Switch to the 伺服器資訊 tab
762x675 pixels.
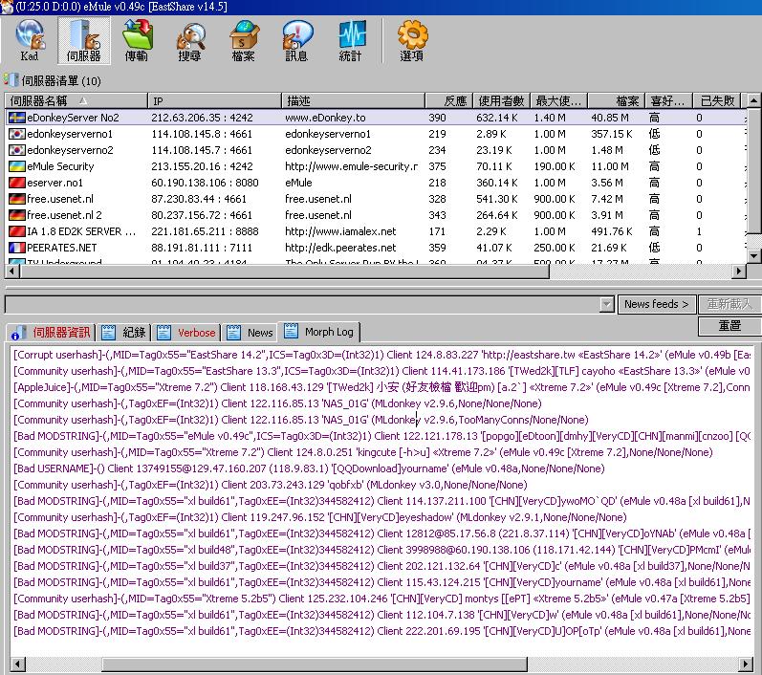[51, 333]
